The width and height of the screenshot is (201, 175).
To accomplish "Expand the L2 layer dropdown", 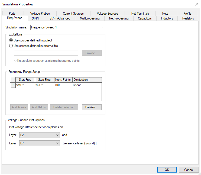I will 39,135.
